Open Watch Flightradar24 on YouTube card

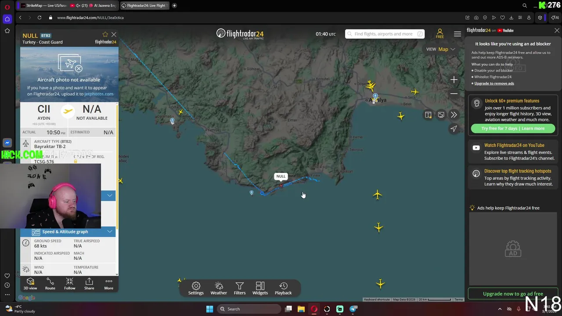tap(513, 151)
